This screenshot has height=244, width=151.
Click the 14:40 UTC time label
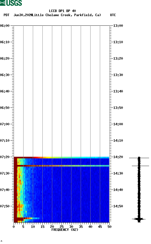click(x=118, y=190)
